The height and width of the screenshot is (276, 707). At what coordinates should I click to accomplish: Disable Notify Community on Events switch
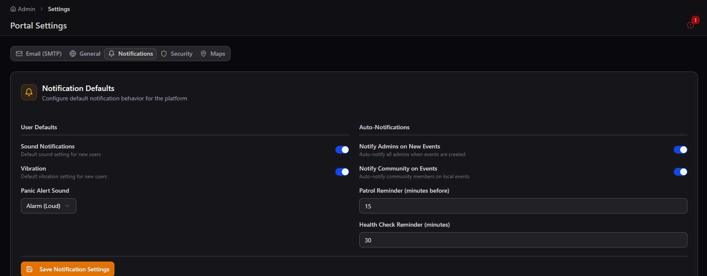pos(681,172)
